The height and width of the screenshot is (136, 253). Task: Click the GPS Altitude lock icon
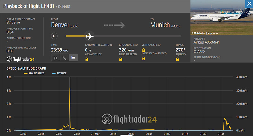[x=87, y=60]
